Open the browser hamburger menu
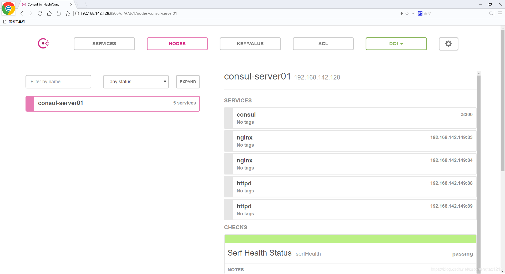505x274 pixels. tap(500, 13)
